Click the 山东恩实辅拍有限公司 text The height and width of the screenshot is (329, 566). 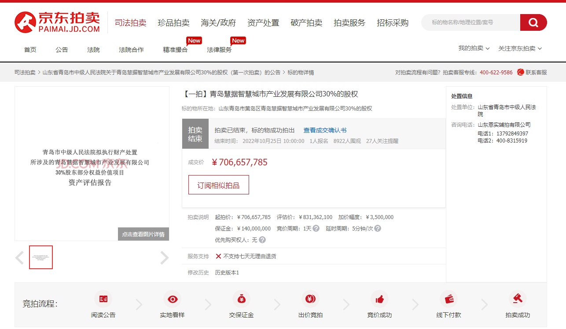pyautogui.click(x=504, y=124)
